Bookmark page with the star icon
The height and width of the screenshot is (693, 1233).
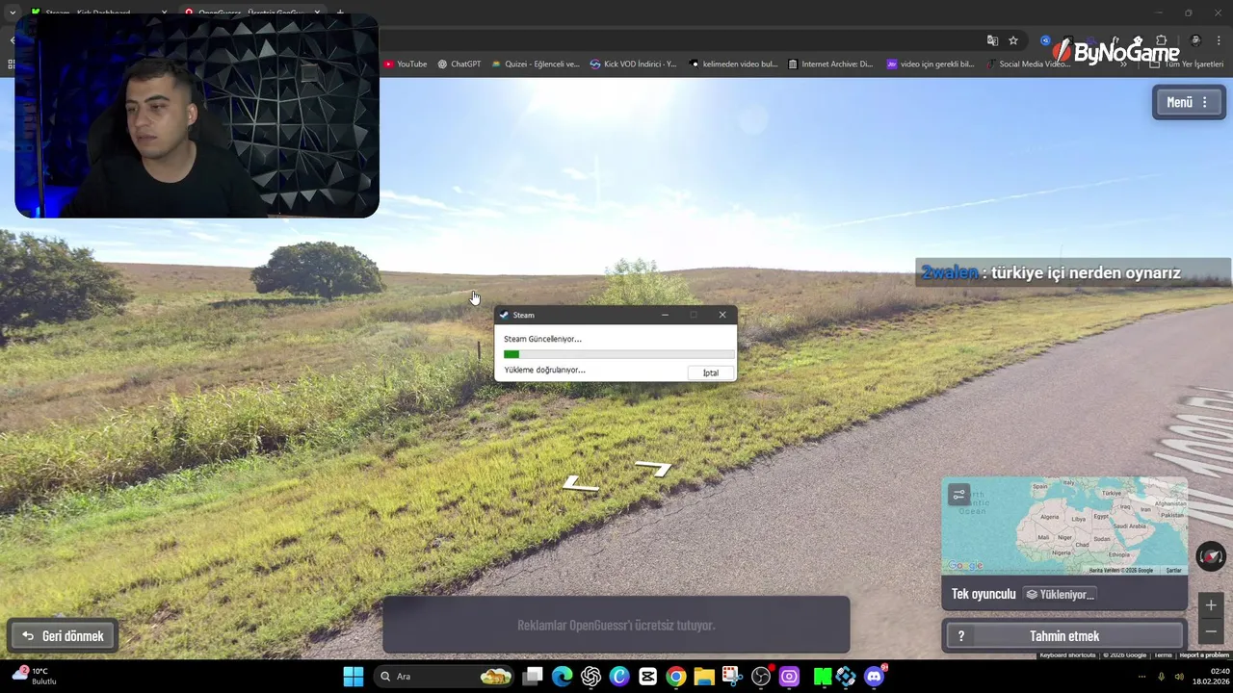(x=1013, y=40)
